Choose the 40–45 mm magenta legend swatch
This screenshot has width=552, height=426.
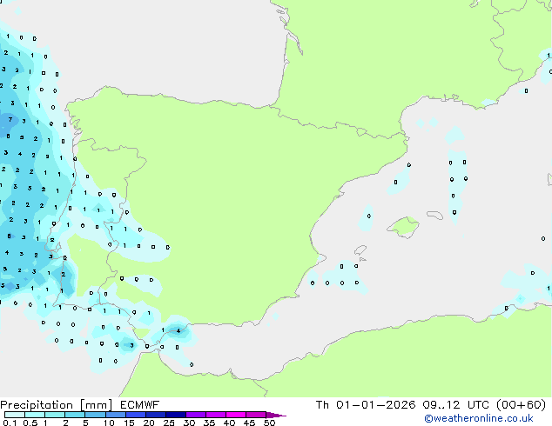(x=236, y=415)
